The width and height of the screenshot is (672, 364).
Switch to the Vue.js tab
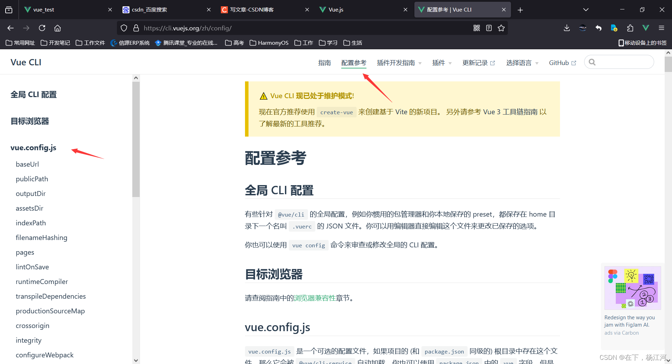(364, 10)
